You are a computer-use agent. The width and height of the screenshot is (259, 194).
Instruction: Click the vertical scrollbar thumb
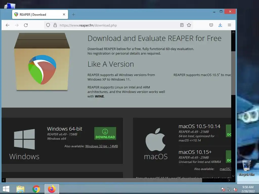(233, 73)
